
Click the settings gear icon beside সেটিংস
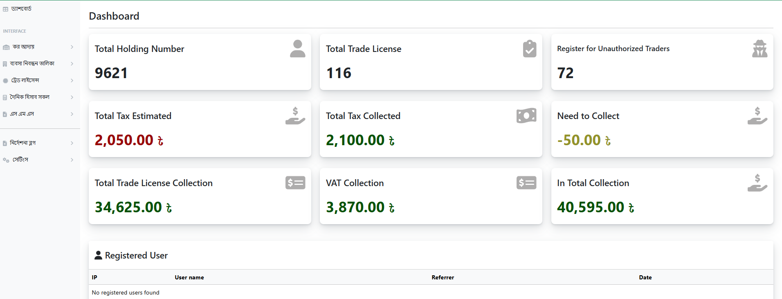(x=6, y=160)
